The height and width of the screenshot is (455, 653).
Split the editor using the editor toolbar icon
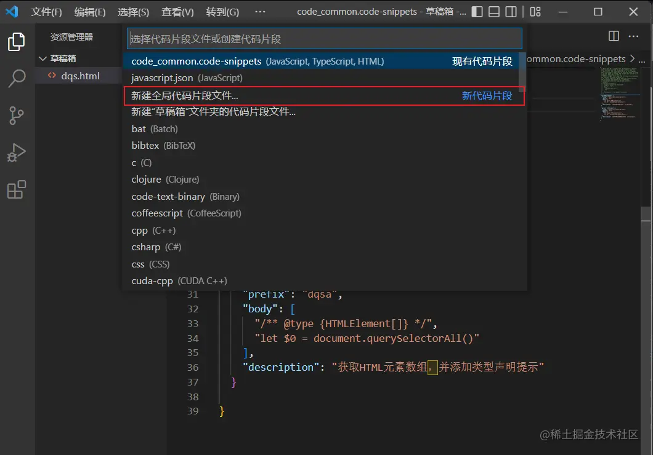(x=613, y=37)
